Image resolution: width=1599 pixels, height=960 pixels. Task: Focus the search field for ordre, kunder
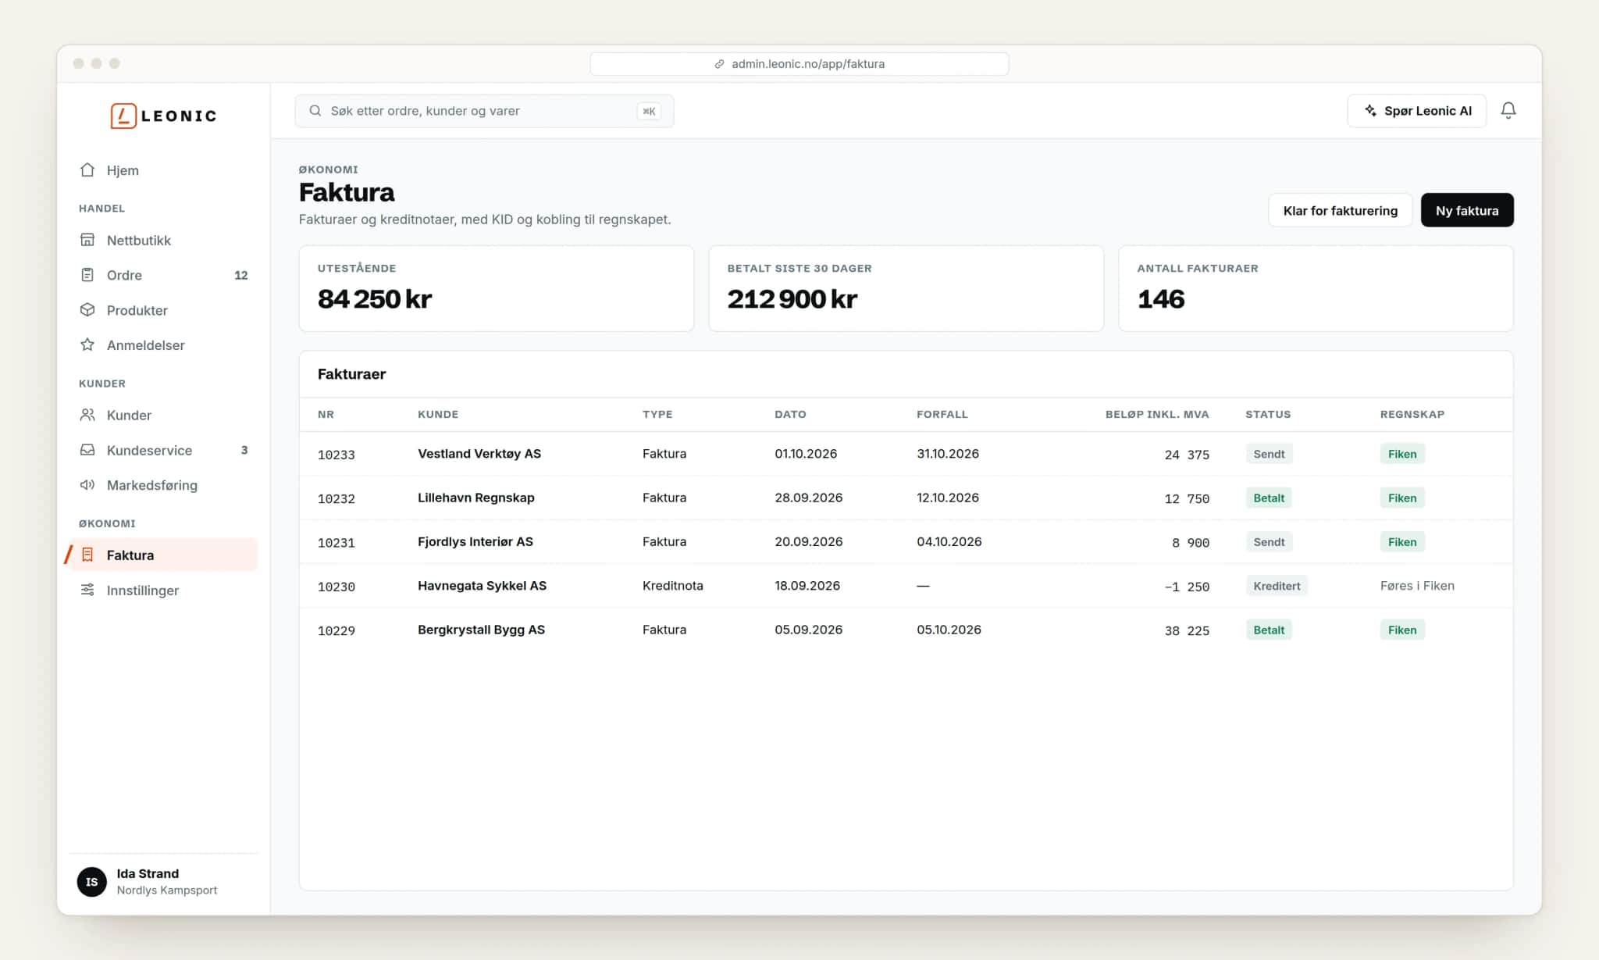(484, 111)
